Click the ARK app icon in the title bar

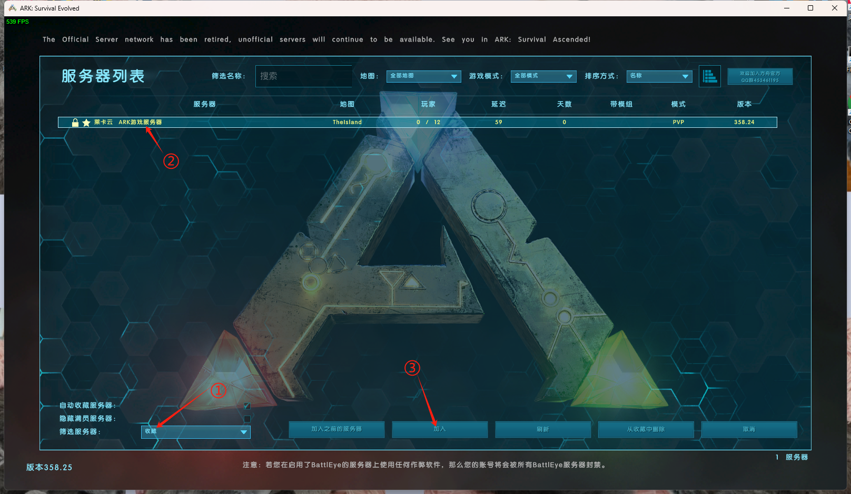click(13, 8)
